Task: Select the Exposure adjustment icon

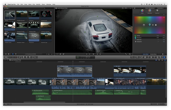Action: coord(157,11)
